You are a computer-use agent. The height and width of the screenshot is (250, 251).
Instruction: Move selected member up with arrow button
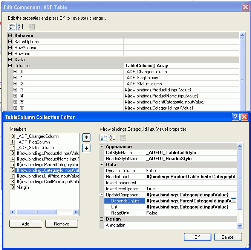tap(86, 137)
